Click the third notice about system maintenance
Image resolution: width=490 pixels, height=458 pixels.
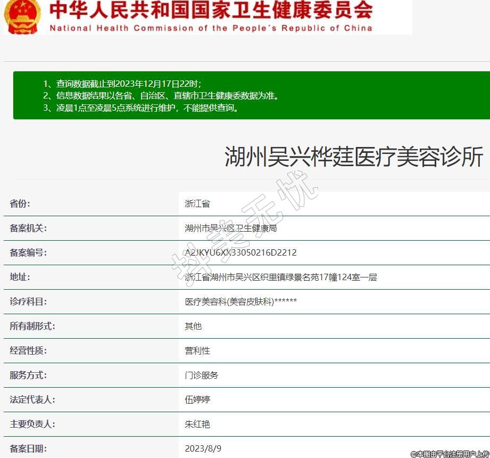click(x=141, y=108)
